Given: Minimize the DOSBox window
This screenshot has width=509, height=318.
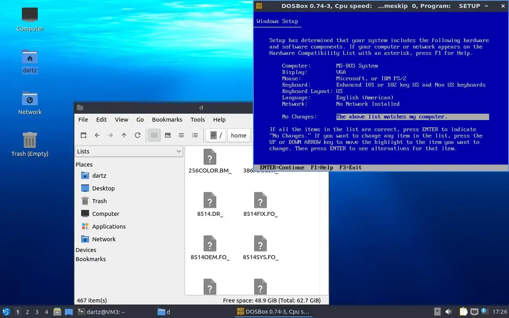Looking at the screenshot, I should pyautogui.click(x=486, y=6).
